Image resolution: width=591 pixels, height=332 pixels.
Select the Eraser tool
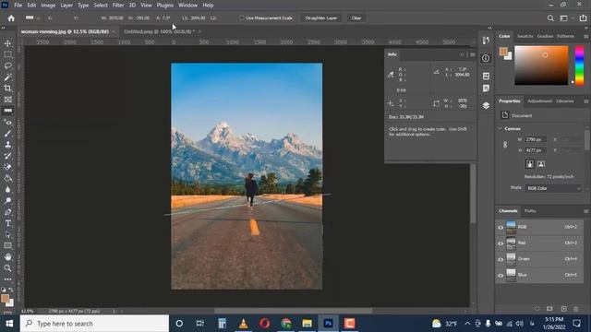pos(7,167)
